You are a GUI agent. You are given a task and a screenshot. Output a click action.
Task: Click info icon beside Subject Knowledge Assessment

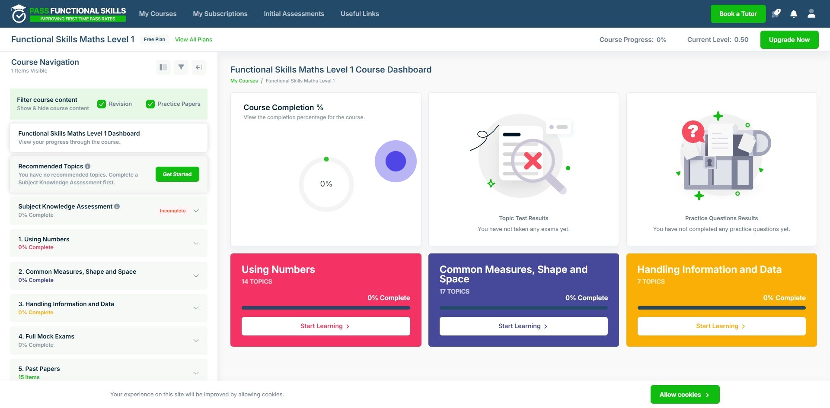[117, 206]
